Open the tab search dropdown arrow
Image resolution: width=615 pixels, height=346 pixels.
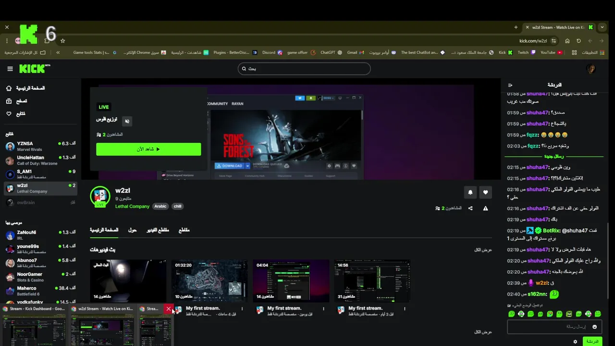tap(602, 27)
